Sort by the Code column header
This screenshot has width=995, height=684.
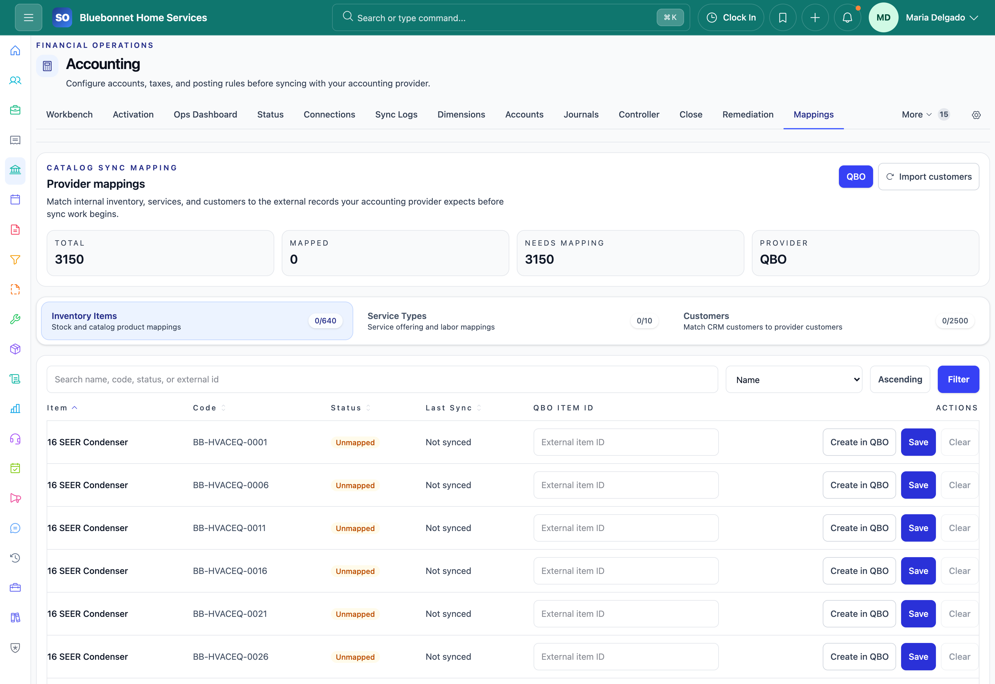coord(209,408)
